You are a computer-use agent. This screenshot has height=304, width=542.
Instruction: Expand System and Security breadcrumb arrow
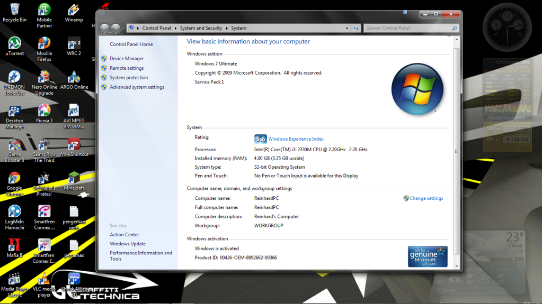[x=227, y=28]
